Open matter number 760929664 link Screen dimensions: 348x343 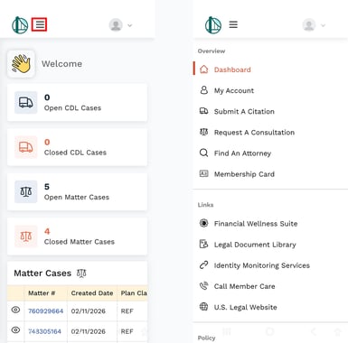point(45,311)
